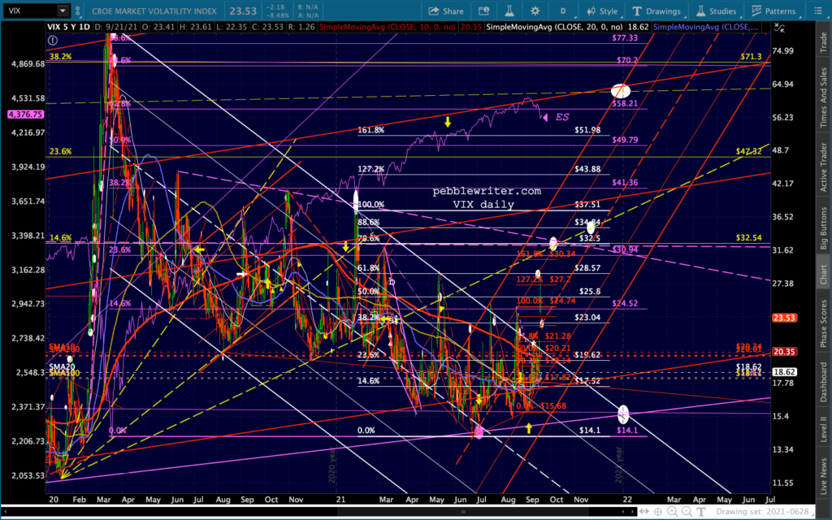Click the zoom out magnifier
This screenshot has width=832, height=520.
click(x=687, y=512)
